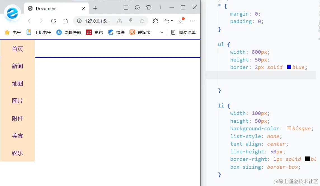This screenshot has width=320, height=186.
Task: Click the 'margin: 0;' code line
Action: 245,14
